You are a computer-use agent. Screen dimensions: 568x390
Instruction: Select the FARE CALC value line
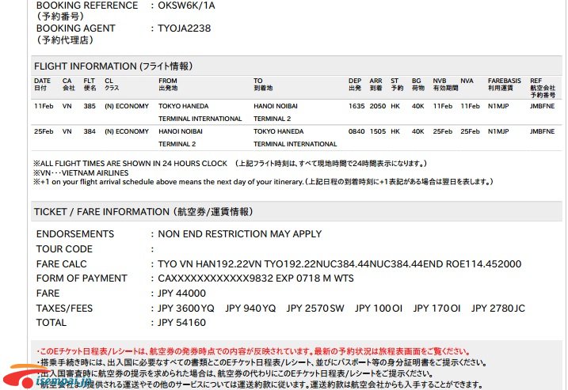(x=339, y=264)
